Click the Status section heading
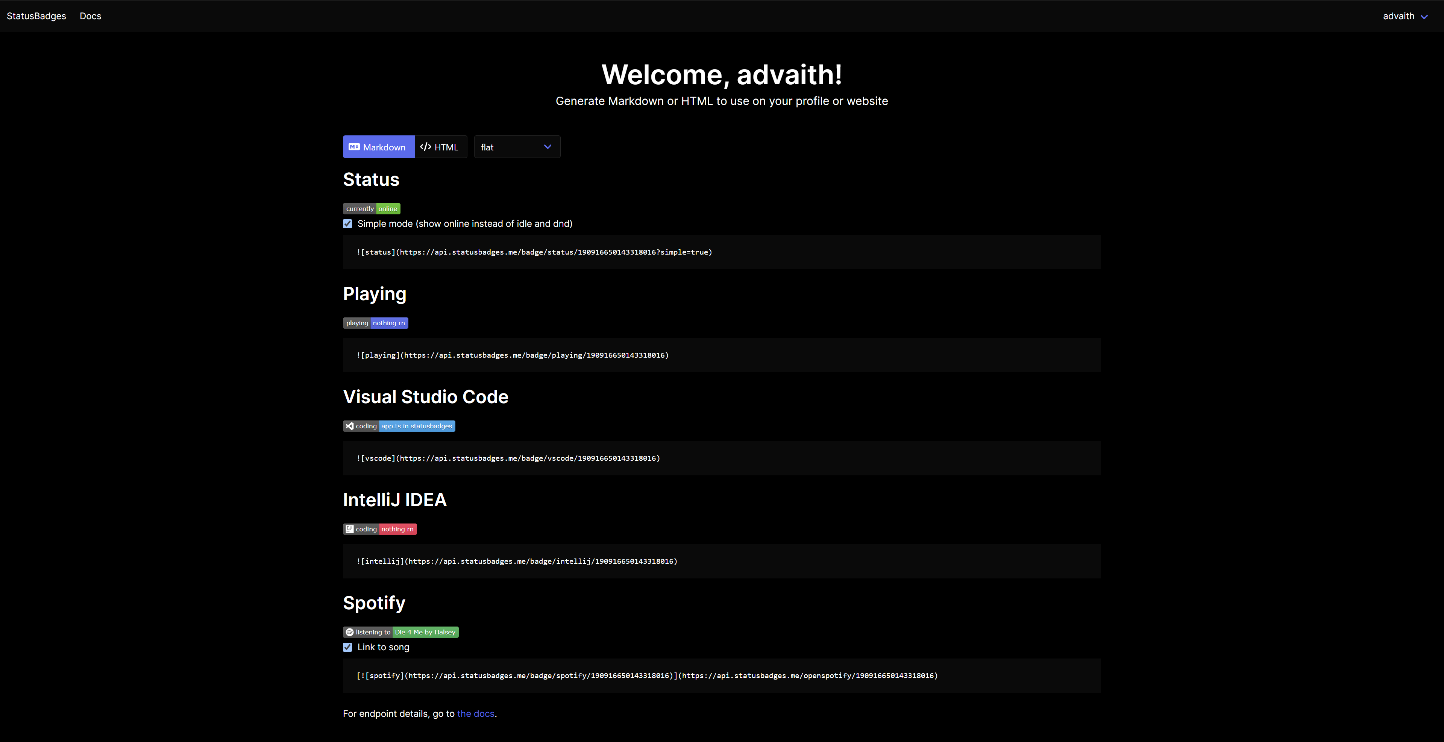 [x=371, y=179]
